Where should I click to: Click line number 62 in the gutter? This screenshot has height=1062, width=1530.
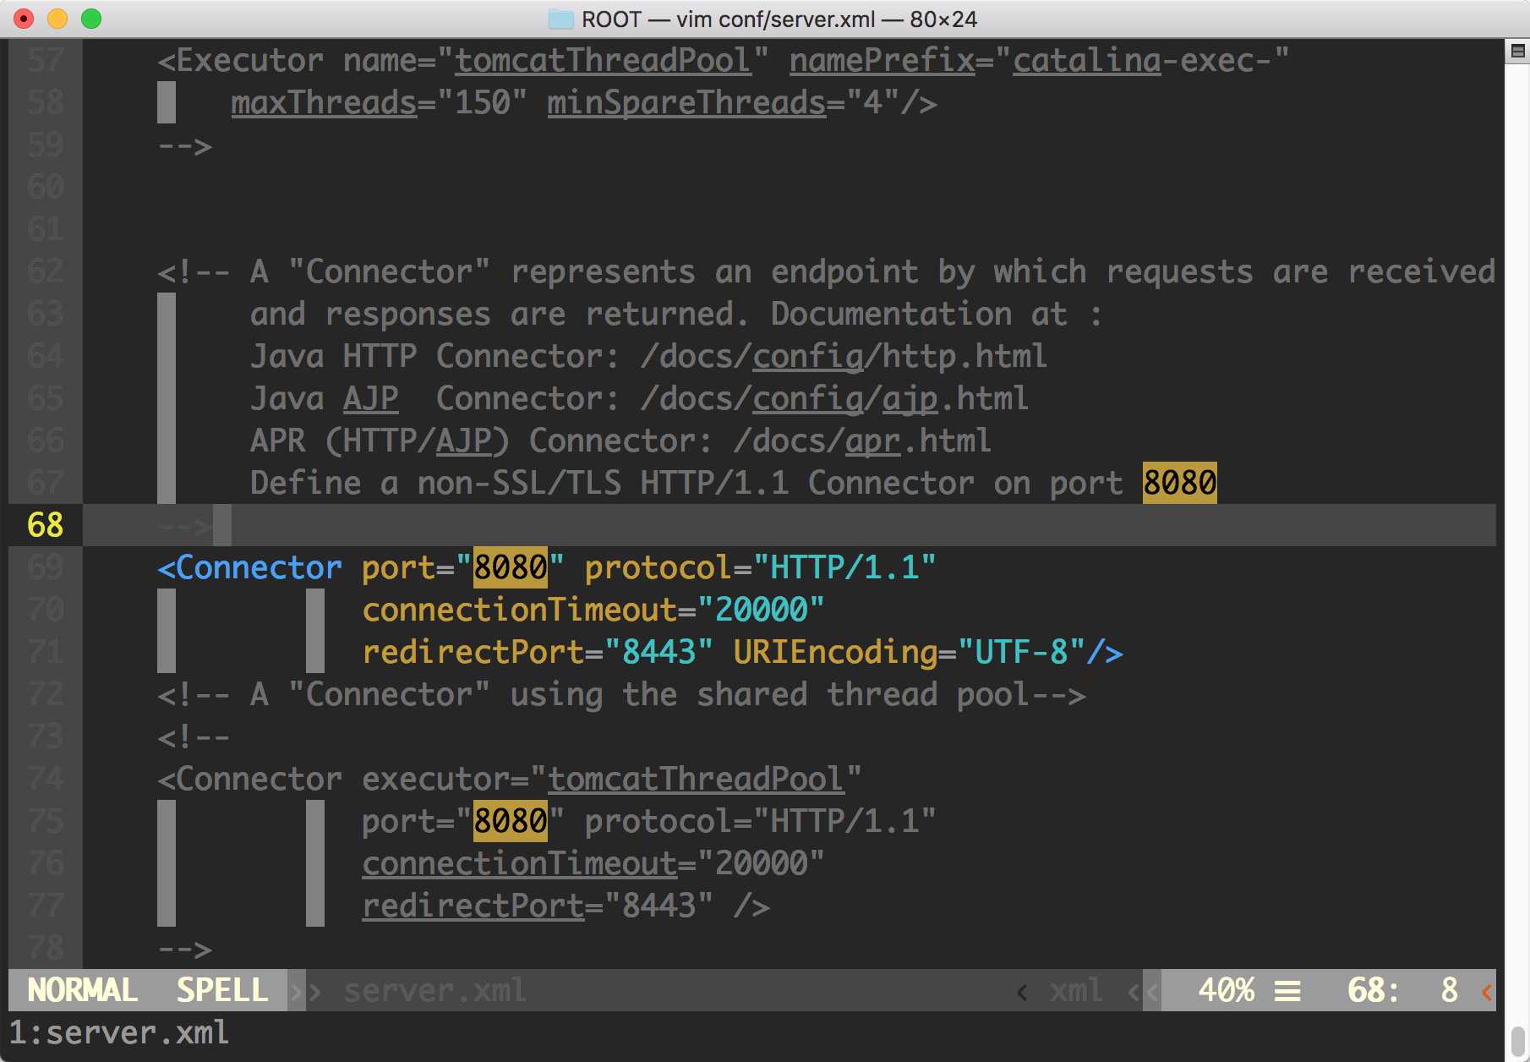pos(46,271)
